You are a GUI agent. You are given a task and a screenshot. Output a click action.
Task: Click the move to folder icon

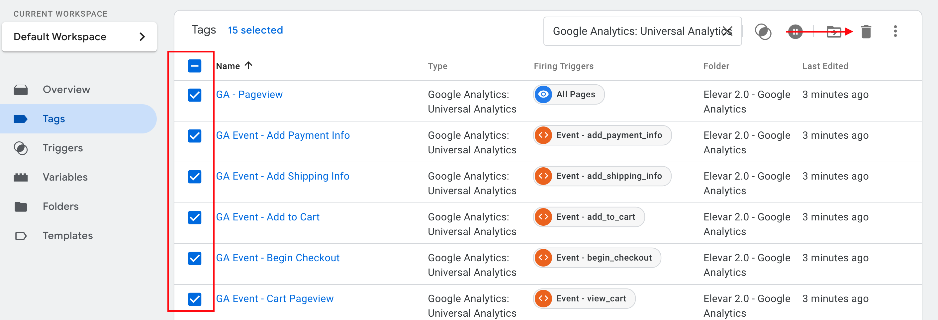pos(833,32)
